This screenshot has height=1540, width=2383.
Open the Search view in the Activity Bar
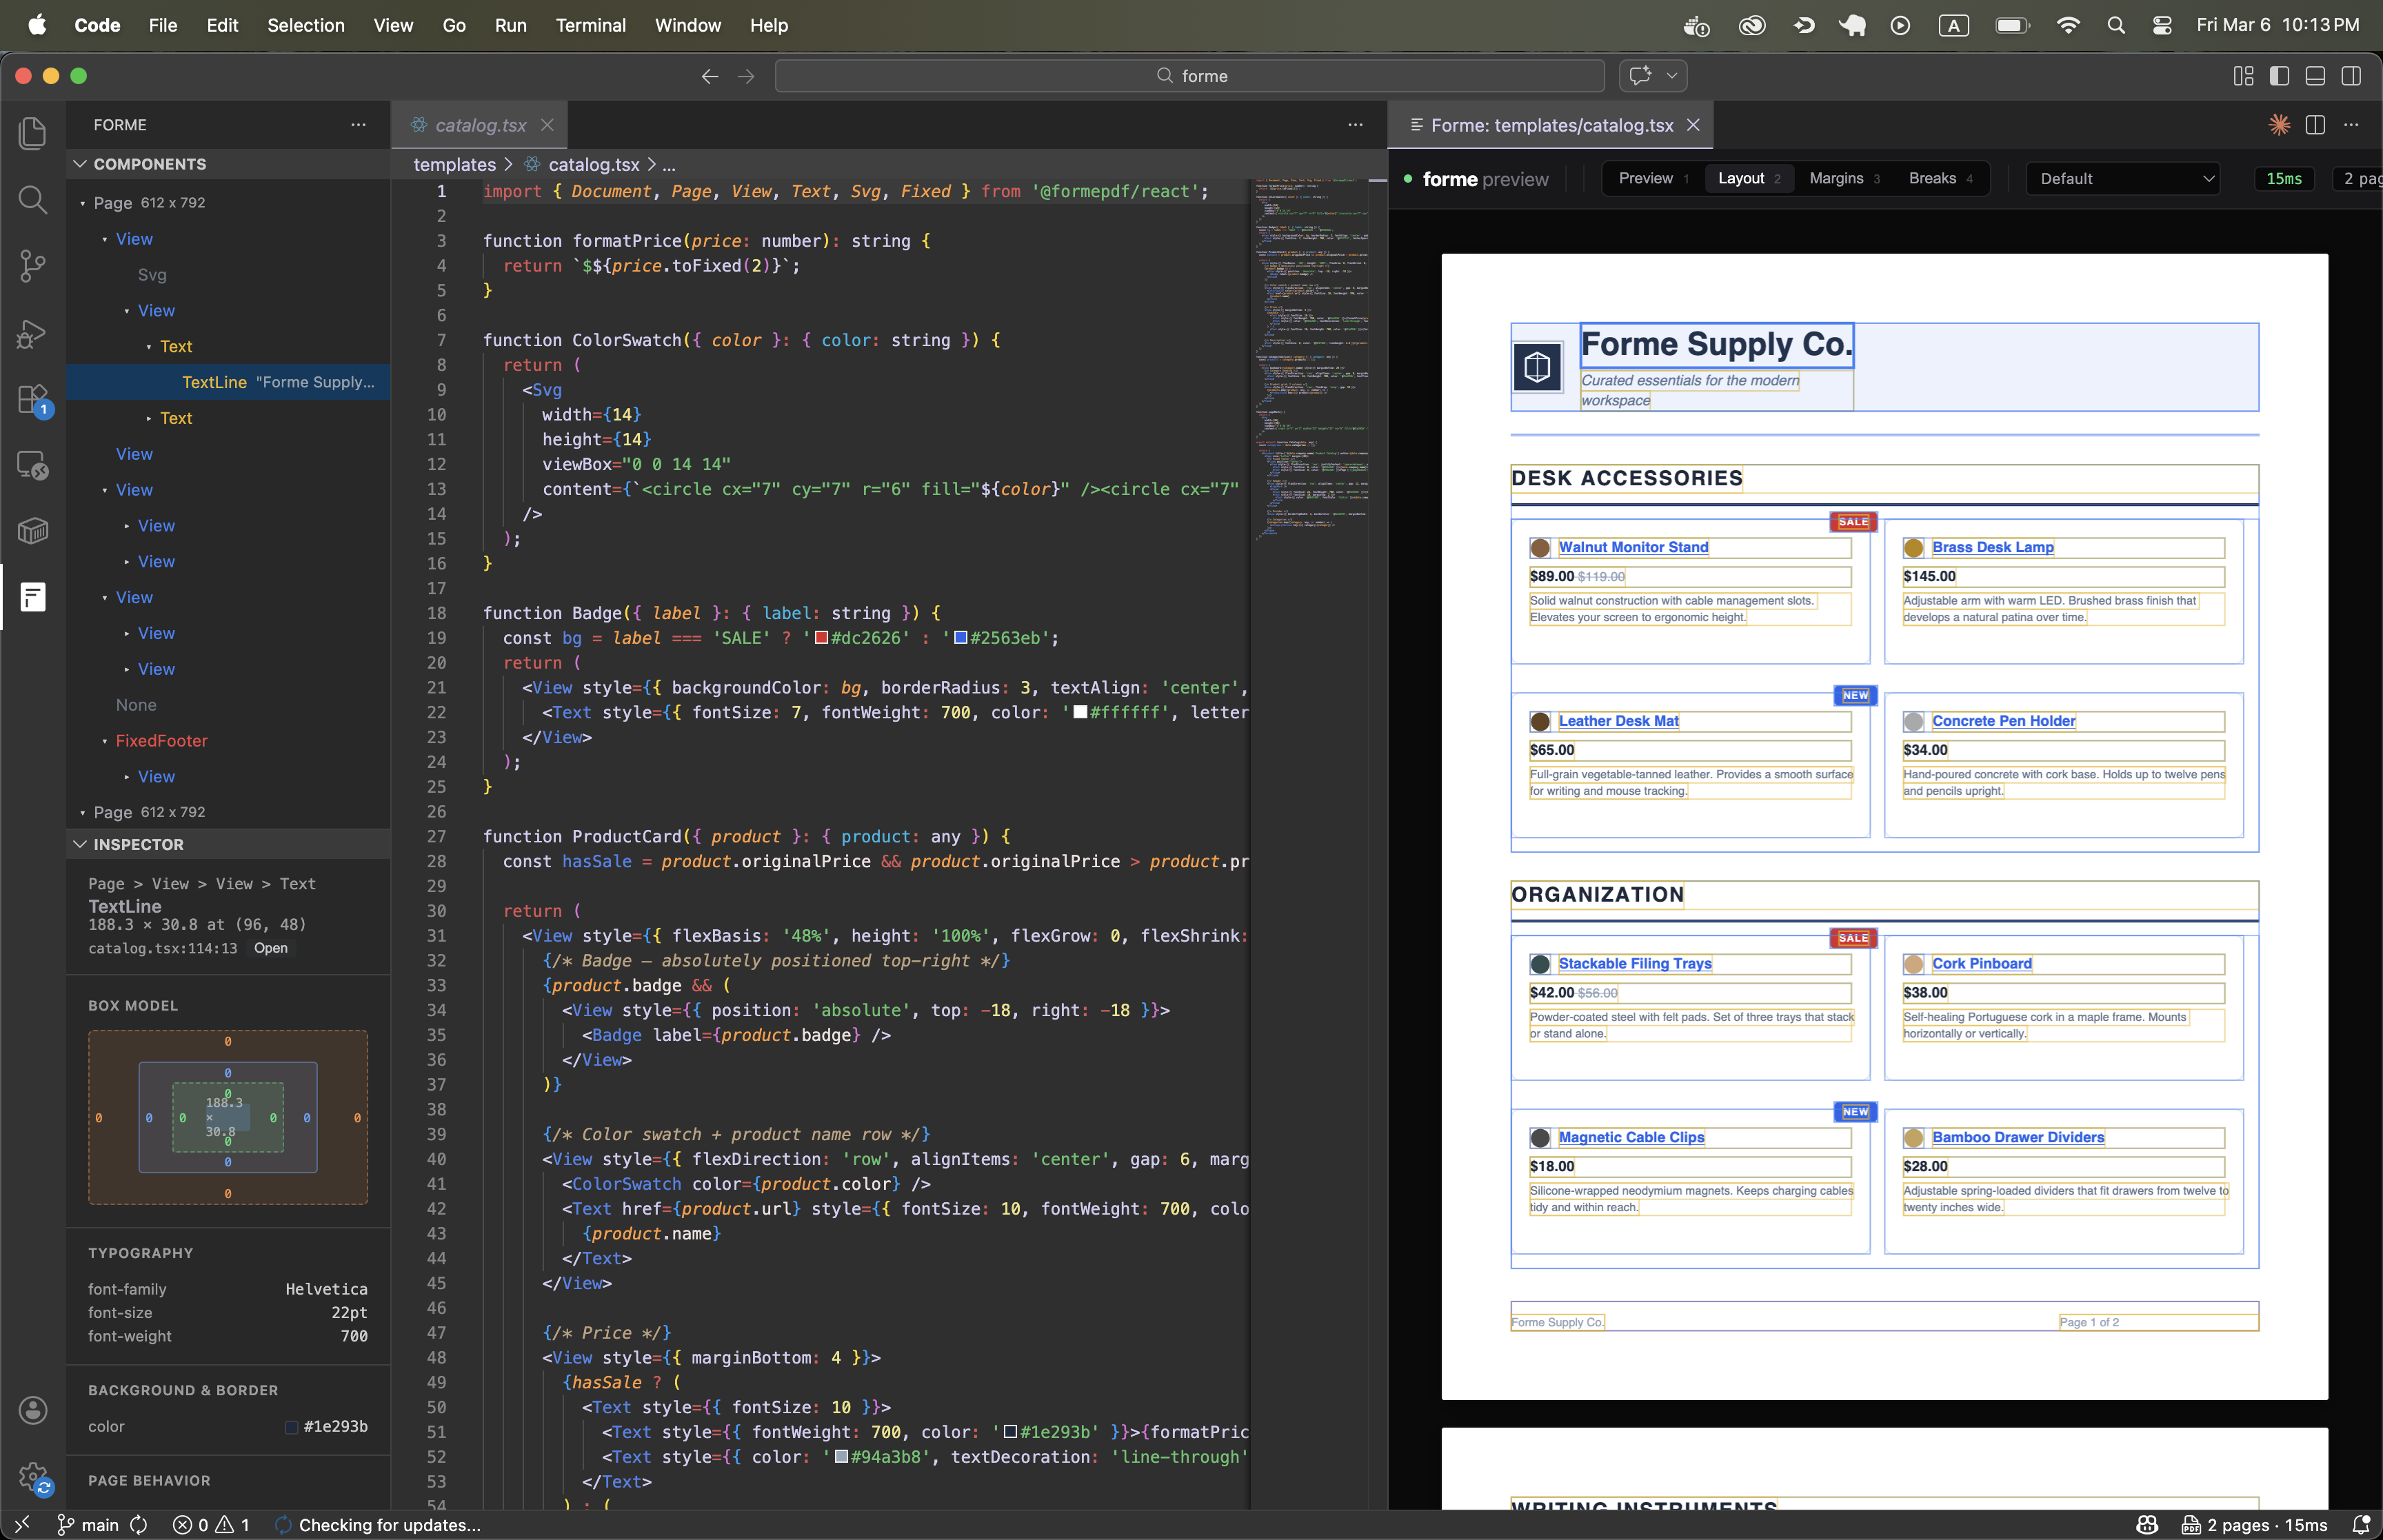click(x=32, y=200)
